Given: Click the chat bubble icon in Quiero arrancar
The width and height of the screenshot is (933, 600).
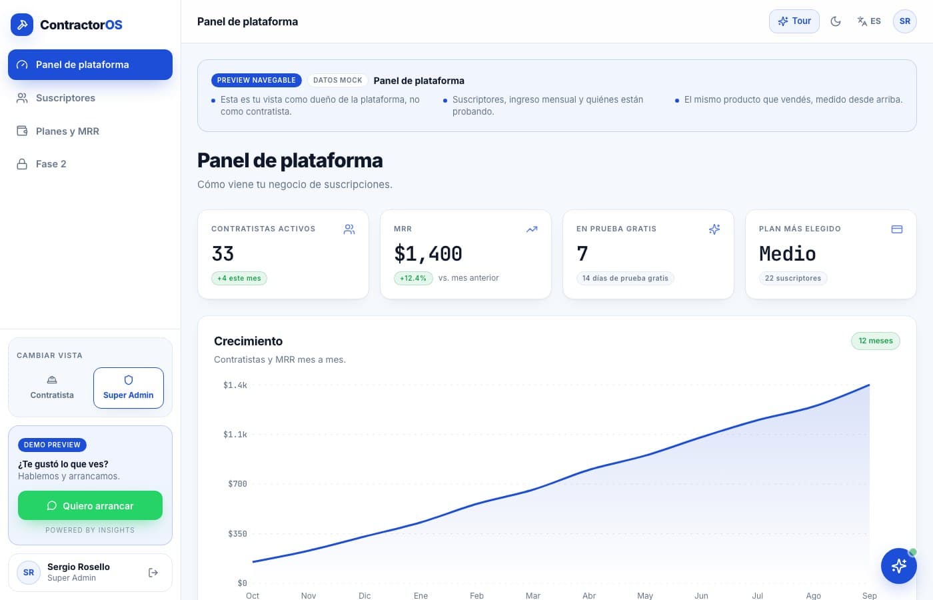Looking at the screenshot, I should (x=51, y=505).
